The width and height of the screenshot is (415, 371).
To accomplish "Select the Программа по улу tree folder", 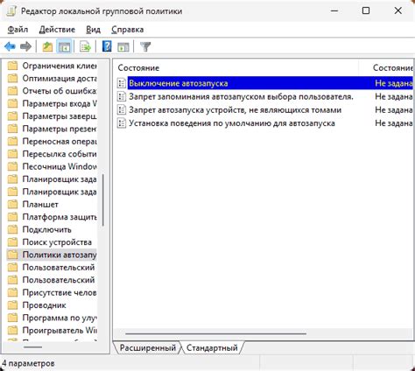I will 60,318.
